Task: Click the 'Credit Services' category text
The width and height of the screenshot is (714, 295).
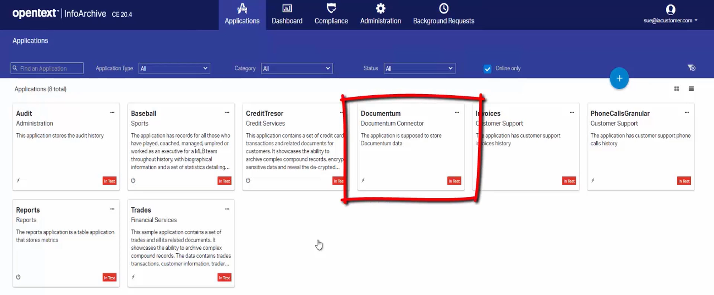Action: pos(265,124)
